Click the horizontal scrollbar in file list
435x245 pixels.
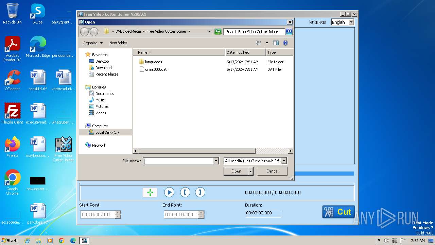(197, 151)
